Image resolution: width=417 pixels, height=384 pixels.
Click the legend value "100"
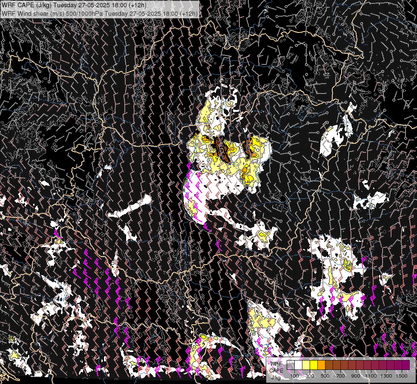(x=294, y=376)
